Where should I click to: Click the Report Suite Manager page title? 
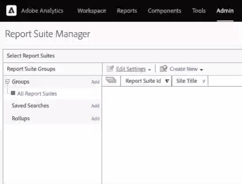[48, 34]
